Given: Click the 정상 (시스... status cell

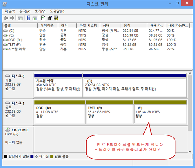Looking at the screenshot, I should coord(110,49).
